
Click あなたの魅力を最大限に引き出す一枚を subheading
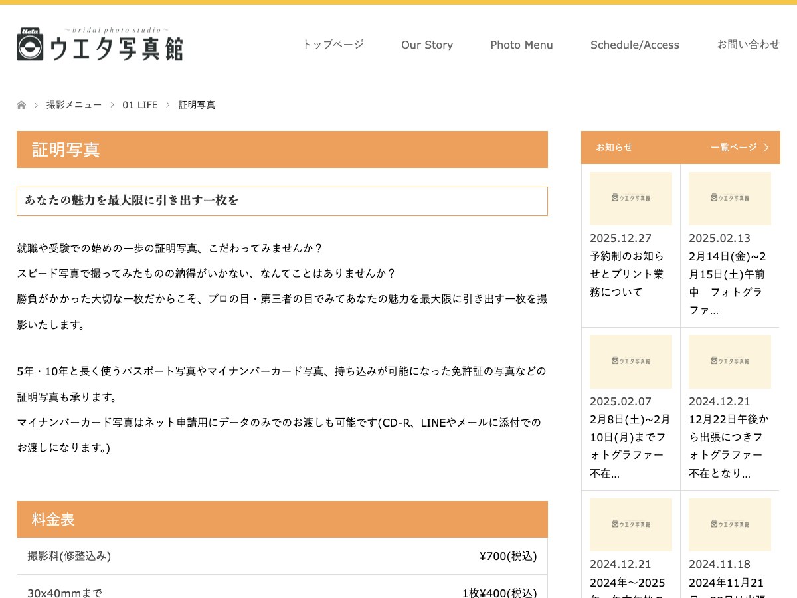(282, 201)
